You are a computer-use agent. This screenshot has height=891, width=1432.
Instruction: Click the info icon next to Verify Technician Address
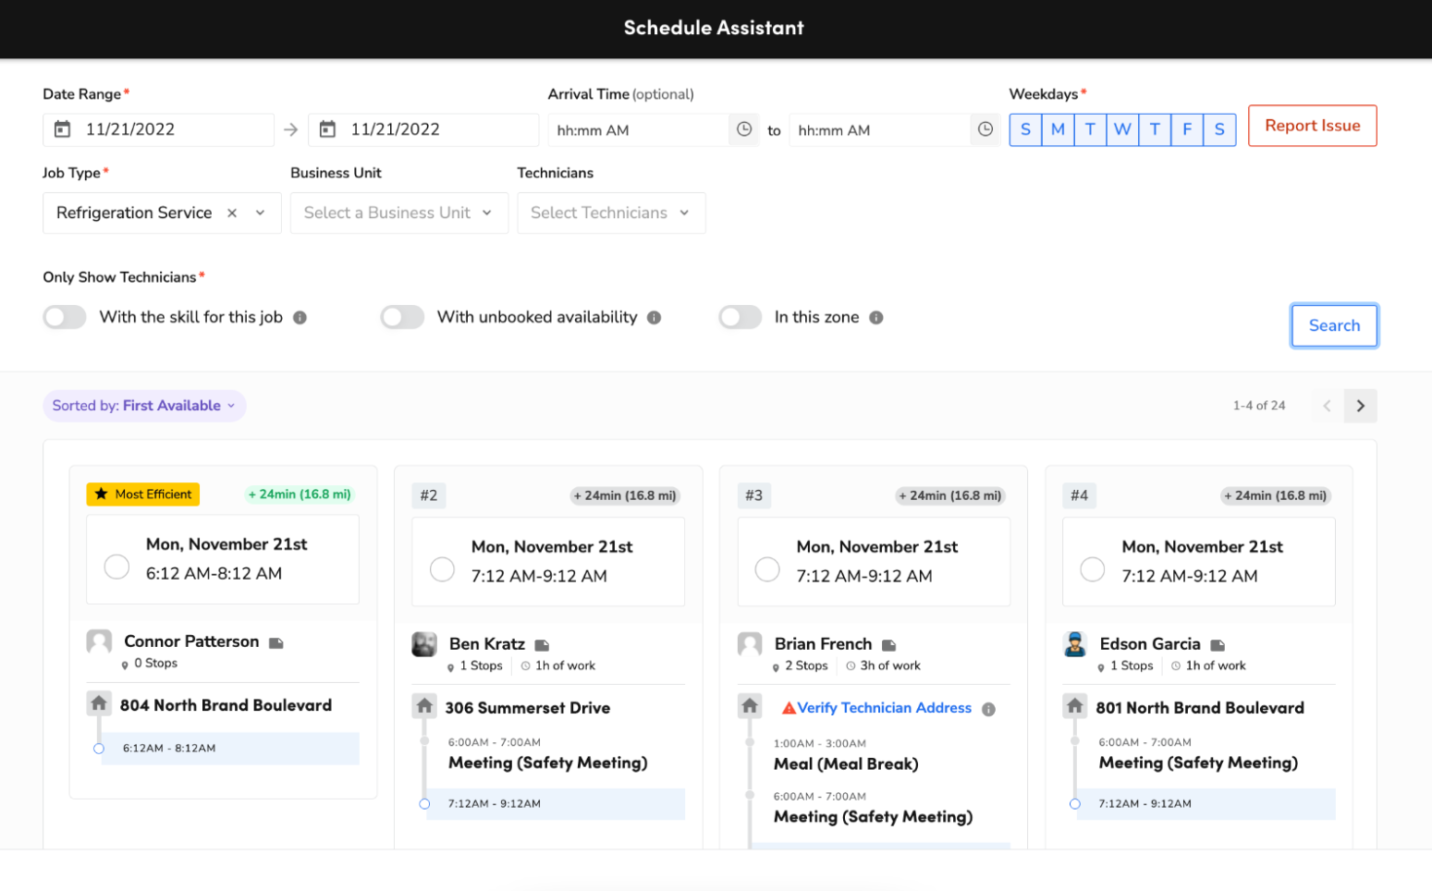988,708
